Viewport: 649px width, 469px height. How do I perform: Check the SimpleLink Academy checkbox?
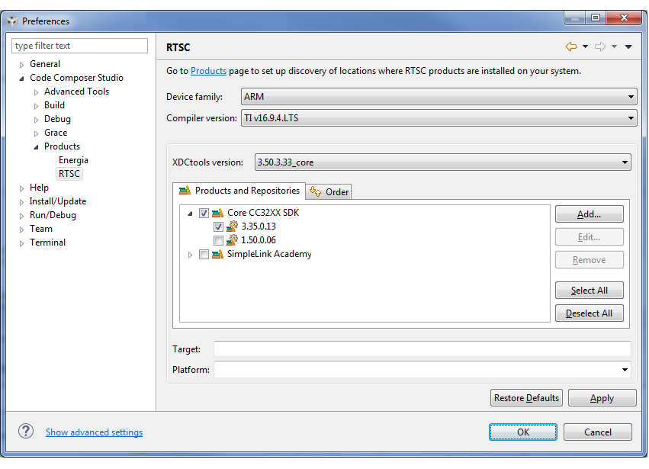[204, 255]
